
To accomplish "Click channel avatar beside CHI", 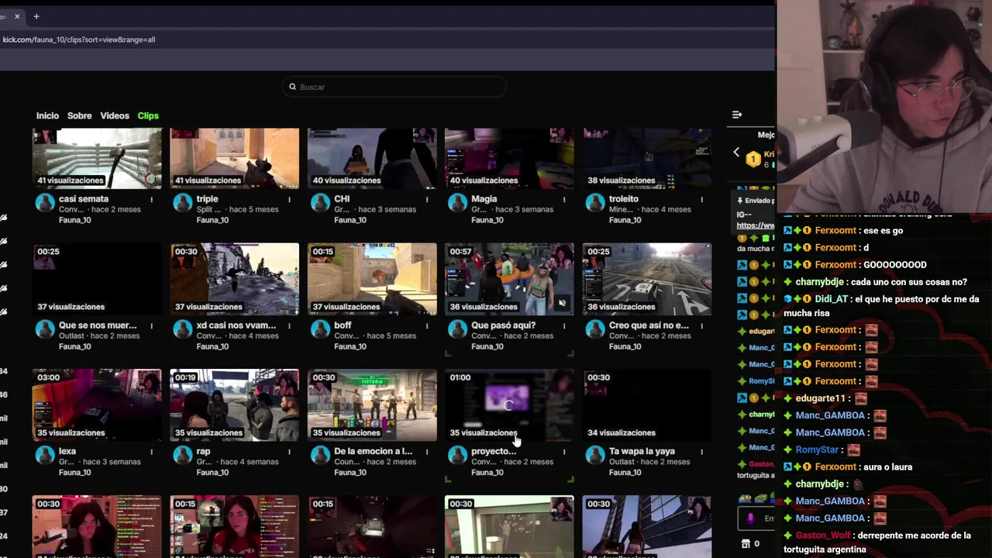I will click(321, 203).
